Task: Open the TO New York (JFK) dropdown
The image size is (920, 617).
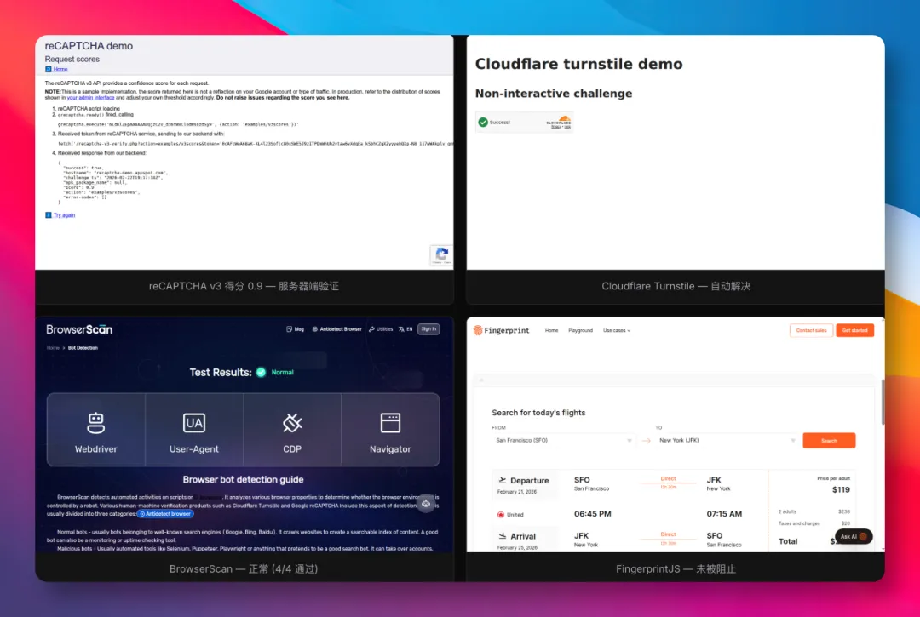Action: [727, 441]
